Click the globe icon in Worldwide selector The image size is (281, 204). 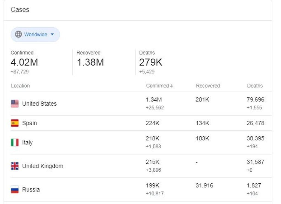click(18, 34)
